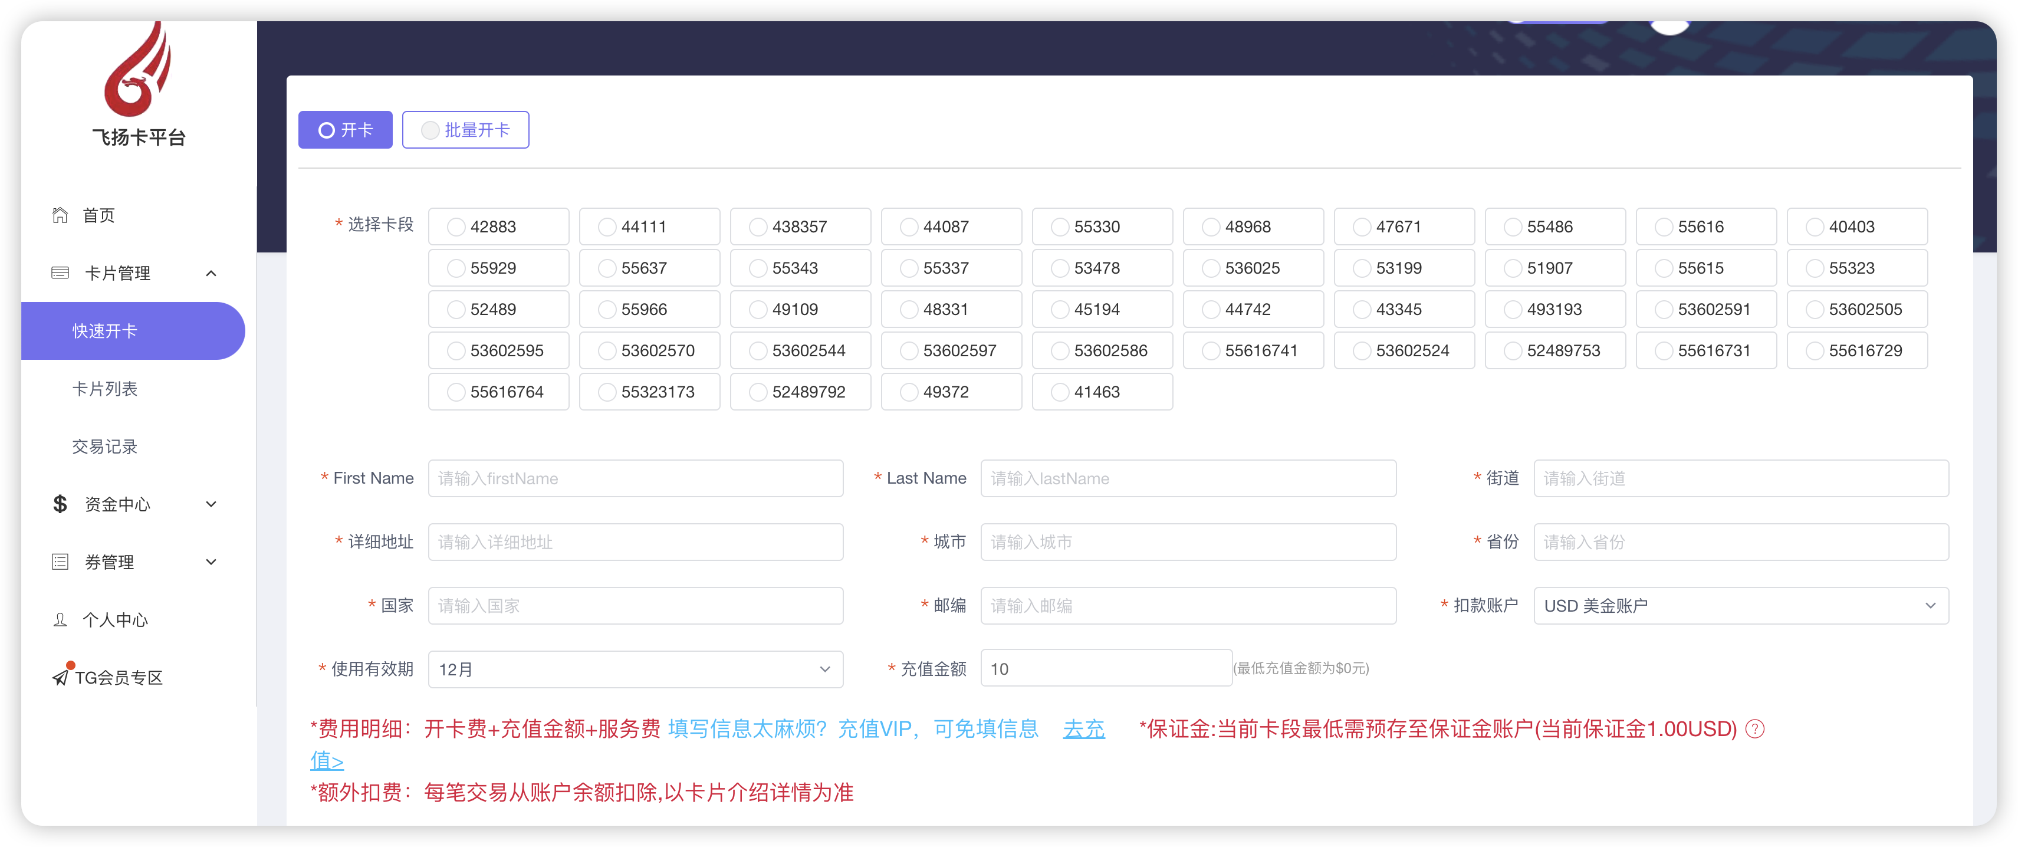The image size is (2018, 847).
Task: Click the TG会员专区 paper plane icon
Action: click(60, 677)
